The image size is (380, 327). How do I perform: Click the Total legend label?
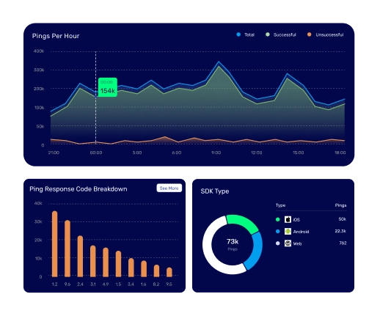[249, 34]
